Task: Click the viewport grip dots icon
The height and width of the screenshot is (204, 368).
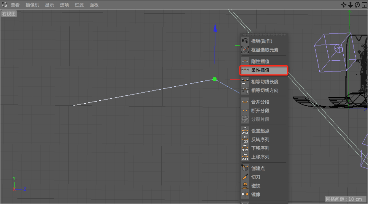Action: [4, 5]
